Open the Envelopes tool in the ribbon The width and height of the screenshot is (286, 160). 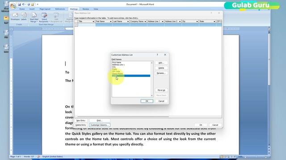tap(15, 16)
